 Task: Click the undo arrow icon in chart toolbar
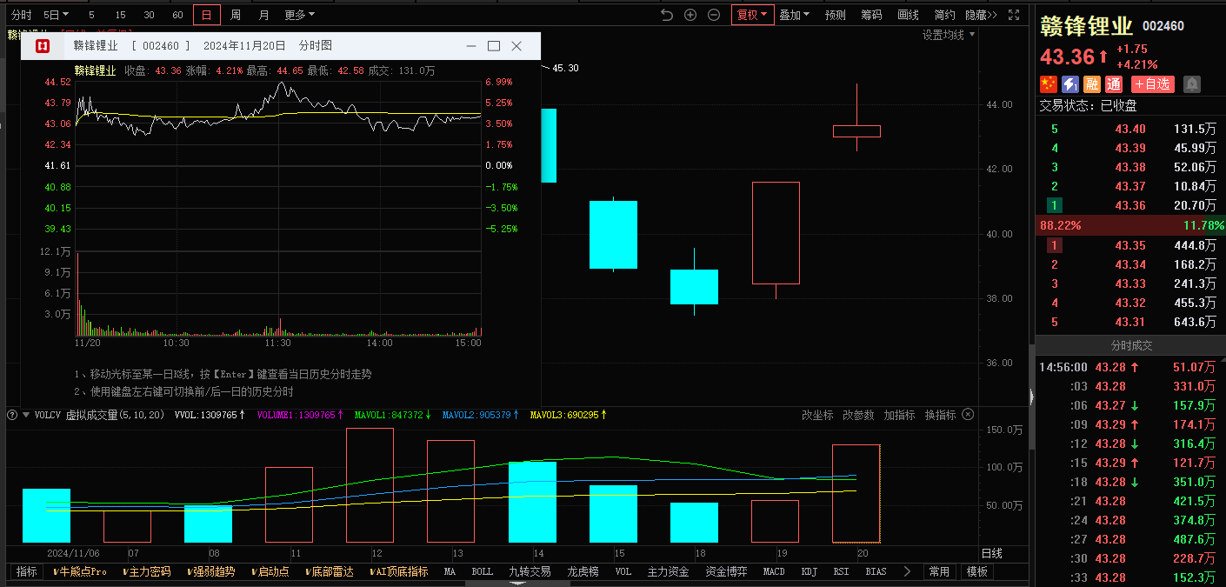pos(667,15)
